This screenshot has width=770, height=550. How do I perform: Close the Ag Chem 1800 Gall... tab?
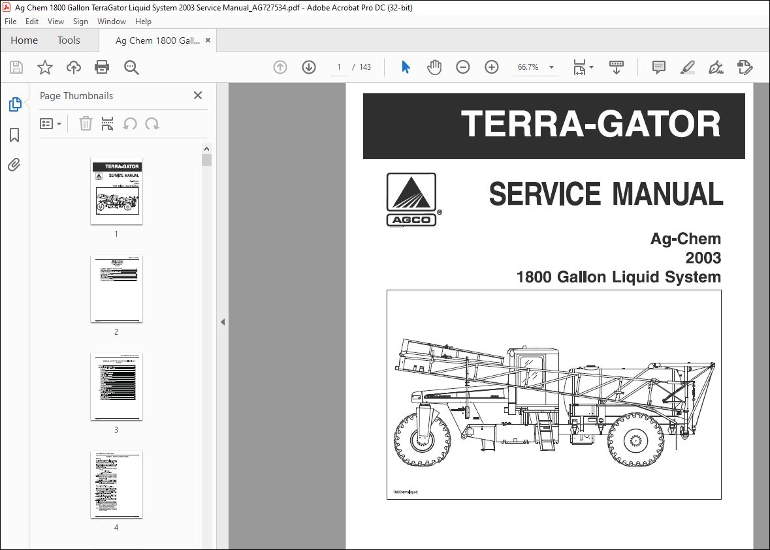208,40
